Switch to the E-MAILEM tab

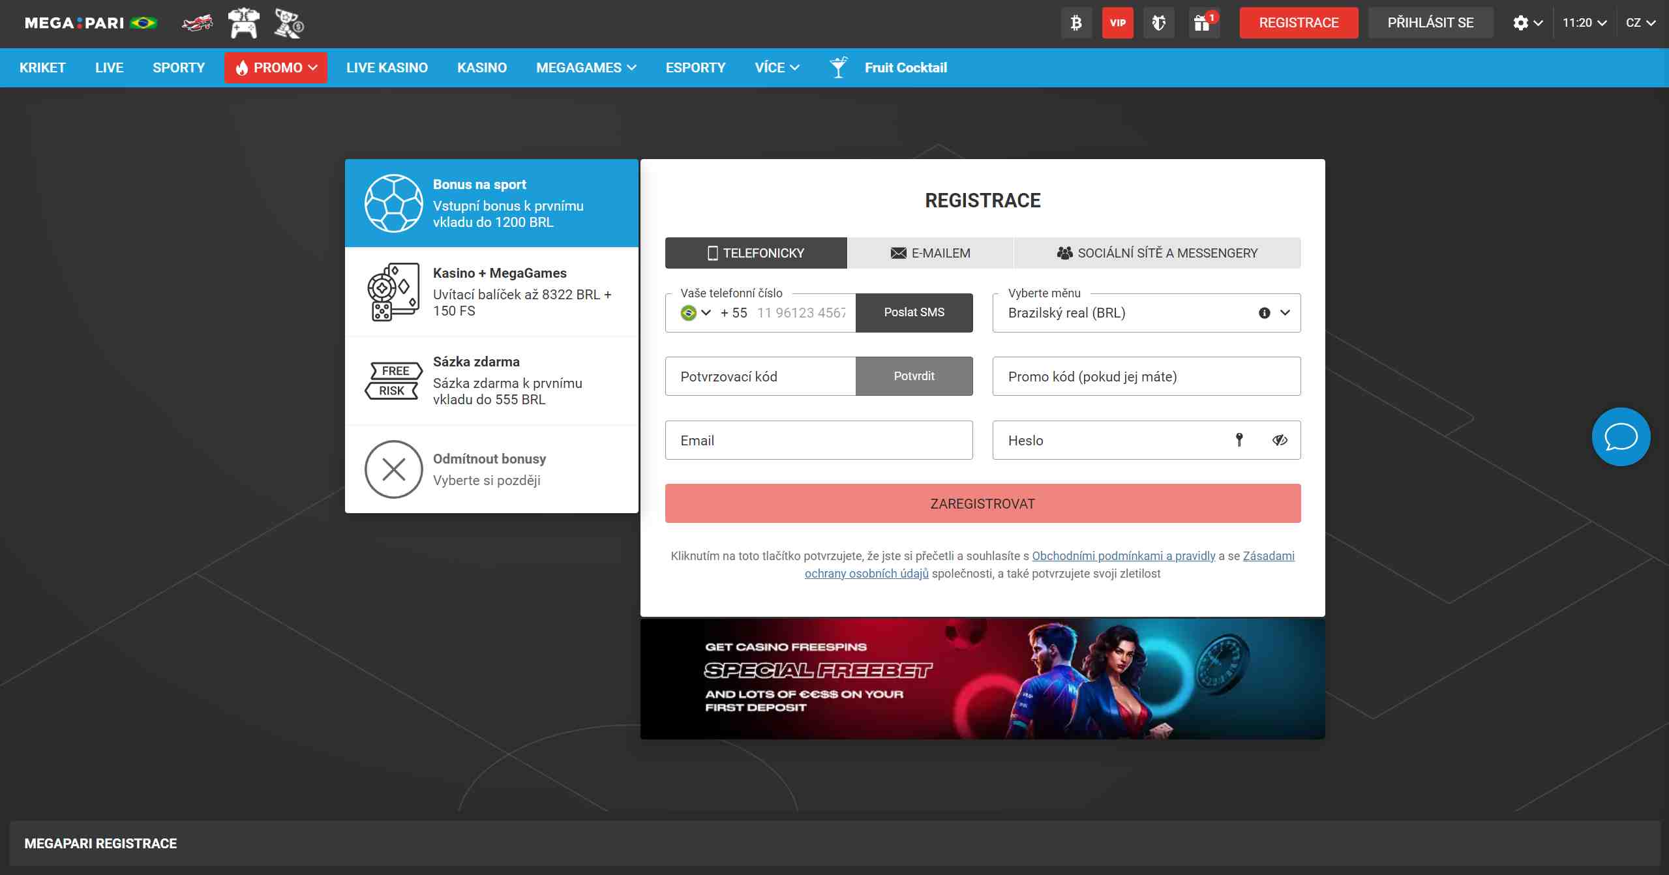click(930, 253)
